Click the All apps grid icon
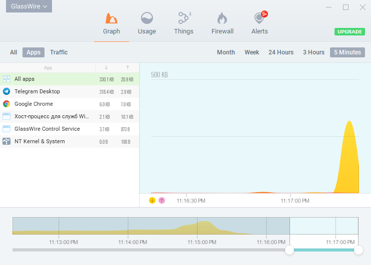 tap(6, 79)
